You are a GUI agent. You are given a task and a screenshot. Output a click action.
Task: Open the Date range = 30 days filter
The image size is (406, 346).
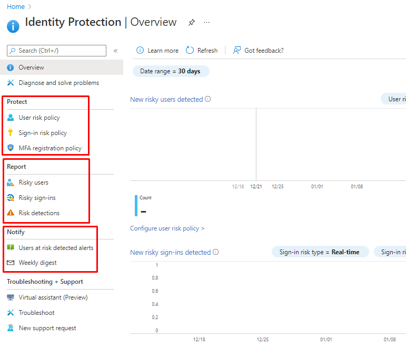[x=170, y=71]
